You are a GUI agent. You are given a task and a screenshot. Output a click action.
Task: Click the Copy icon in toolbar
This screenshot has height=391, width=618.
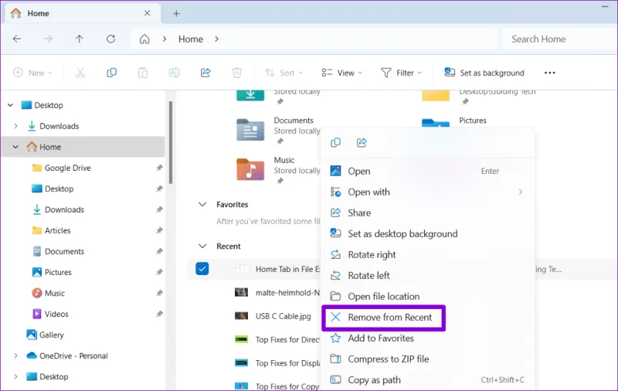click(111, 73)
